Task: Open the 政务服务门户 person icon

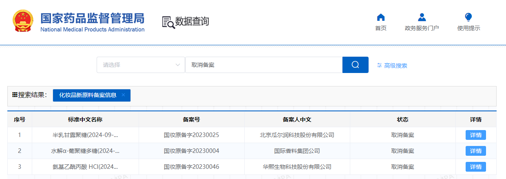Action: point(422,17)
